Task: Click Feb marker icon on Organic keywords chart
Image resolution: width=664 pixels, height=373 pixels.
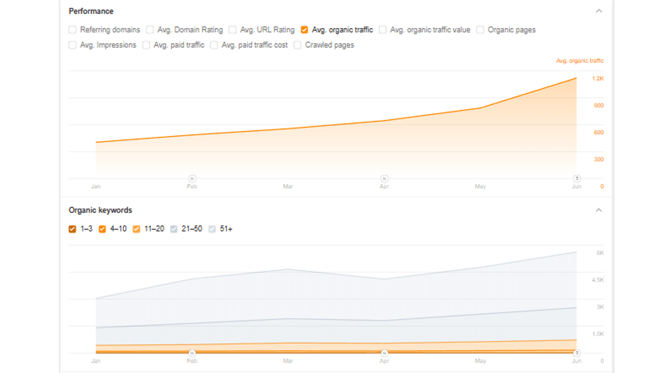Action: 192,353
